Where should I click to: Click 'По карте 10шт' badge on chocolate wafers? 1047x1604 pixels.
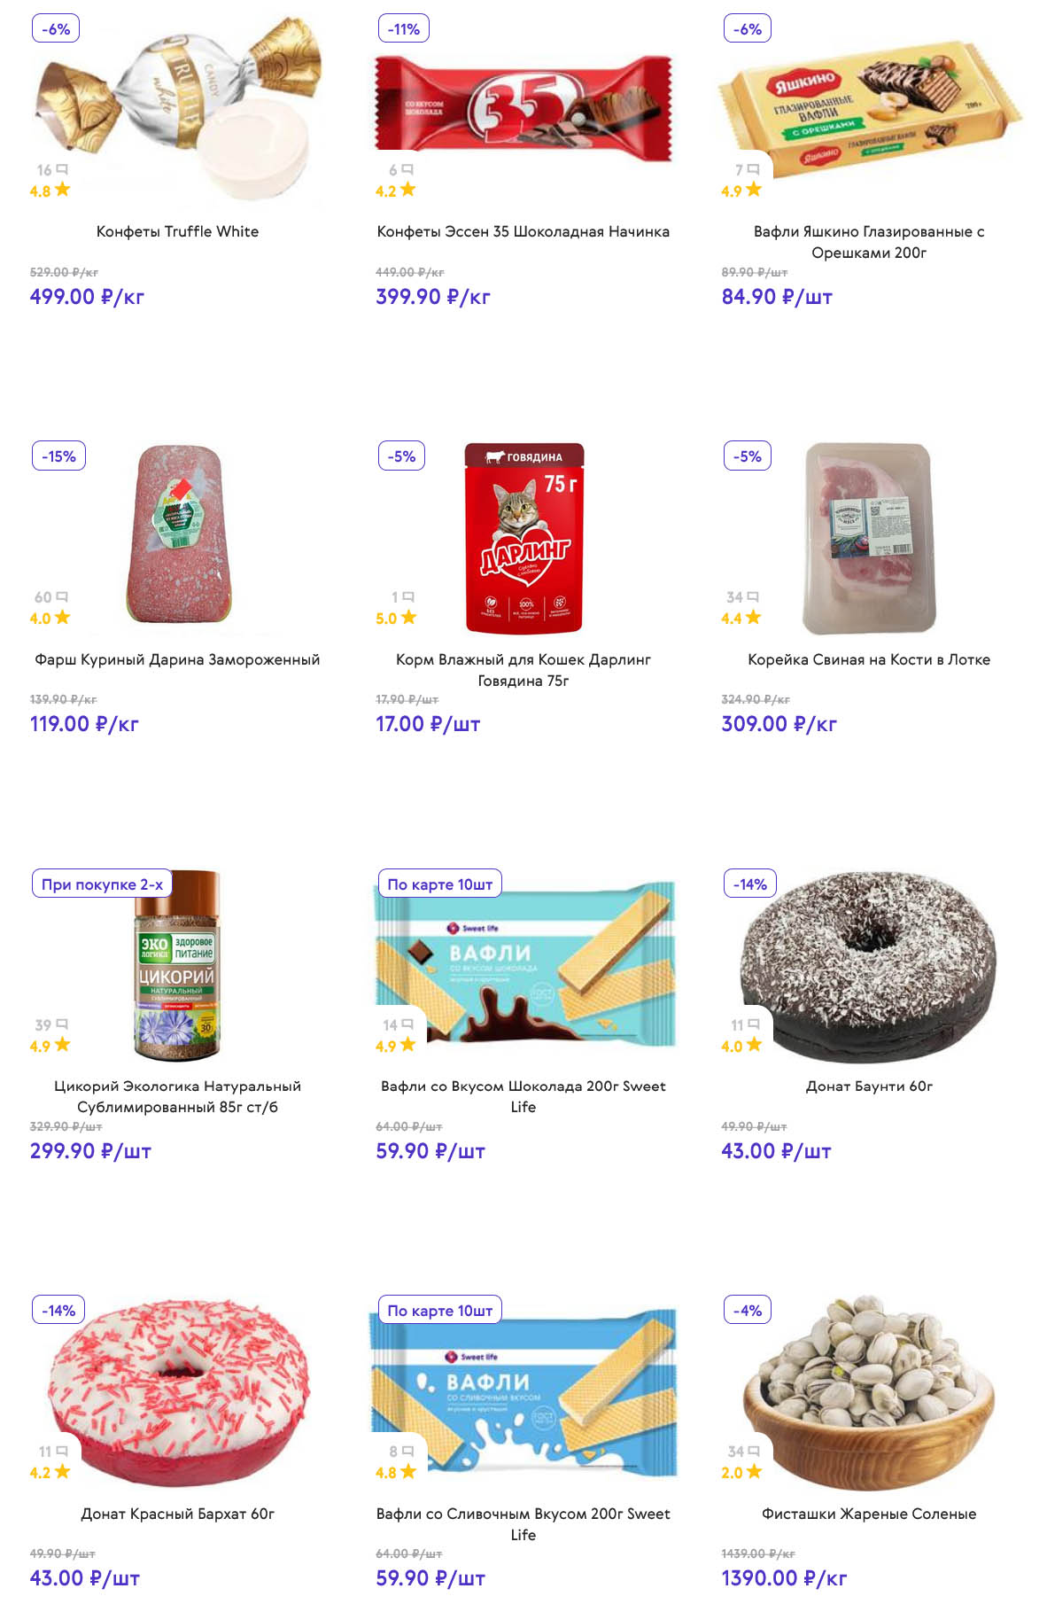[x=439, y=884]
